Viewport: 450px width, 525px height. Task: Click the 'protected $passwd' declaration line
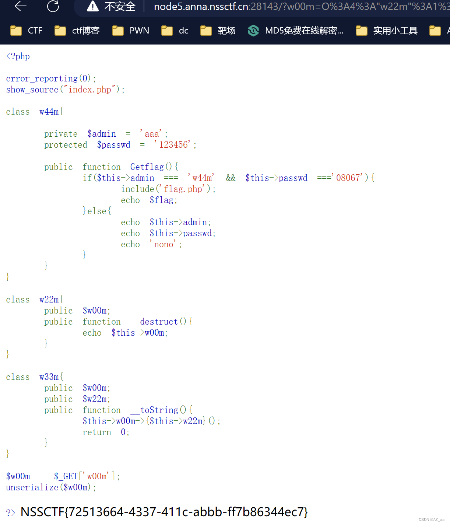coord(120,145)
